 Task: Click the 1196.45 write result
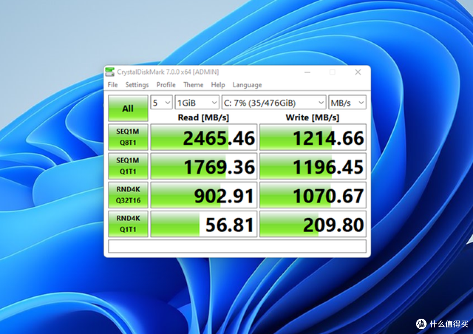pyautogui.click(x=313, y=166)
